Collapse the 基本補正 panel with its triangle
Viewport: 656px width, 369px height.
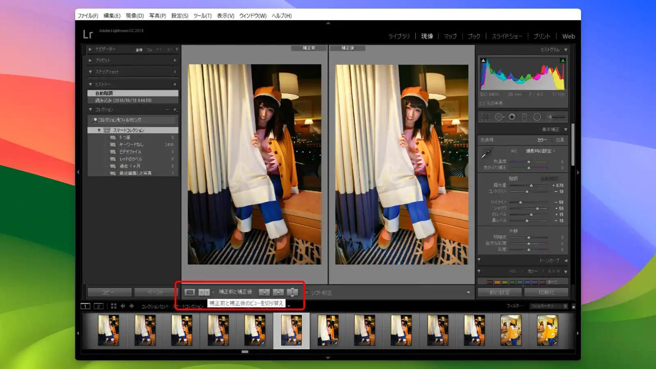[x=566, y=129]
